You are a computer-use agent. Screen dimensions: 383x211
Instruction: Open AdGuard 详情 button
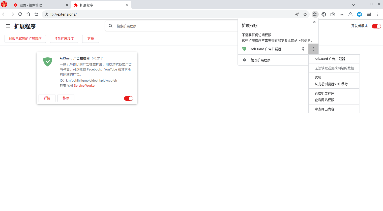coord(47,98)
